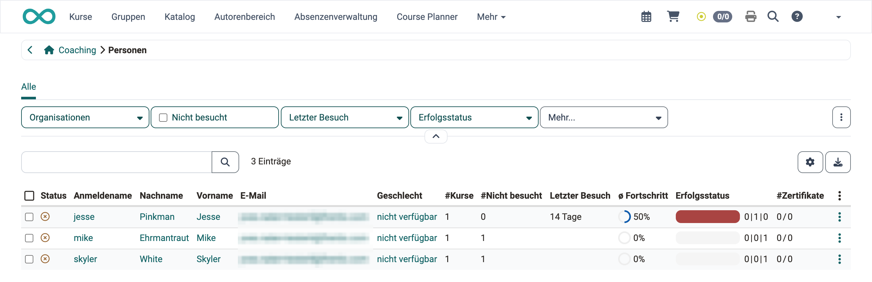Toggle the select-all checkbox in table header

tap(29, 196)
